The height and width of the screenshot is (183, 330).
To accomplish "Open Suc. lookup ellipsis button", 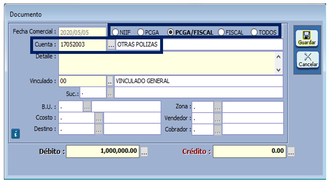I will click(110, 93).
